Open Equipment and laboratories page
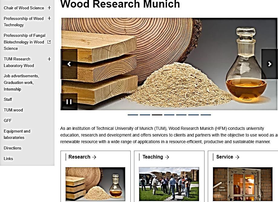Screen dimensions: 278x202 (x=17, y=134)
